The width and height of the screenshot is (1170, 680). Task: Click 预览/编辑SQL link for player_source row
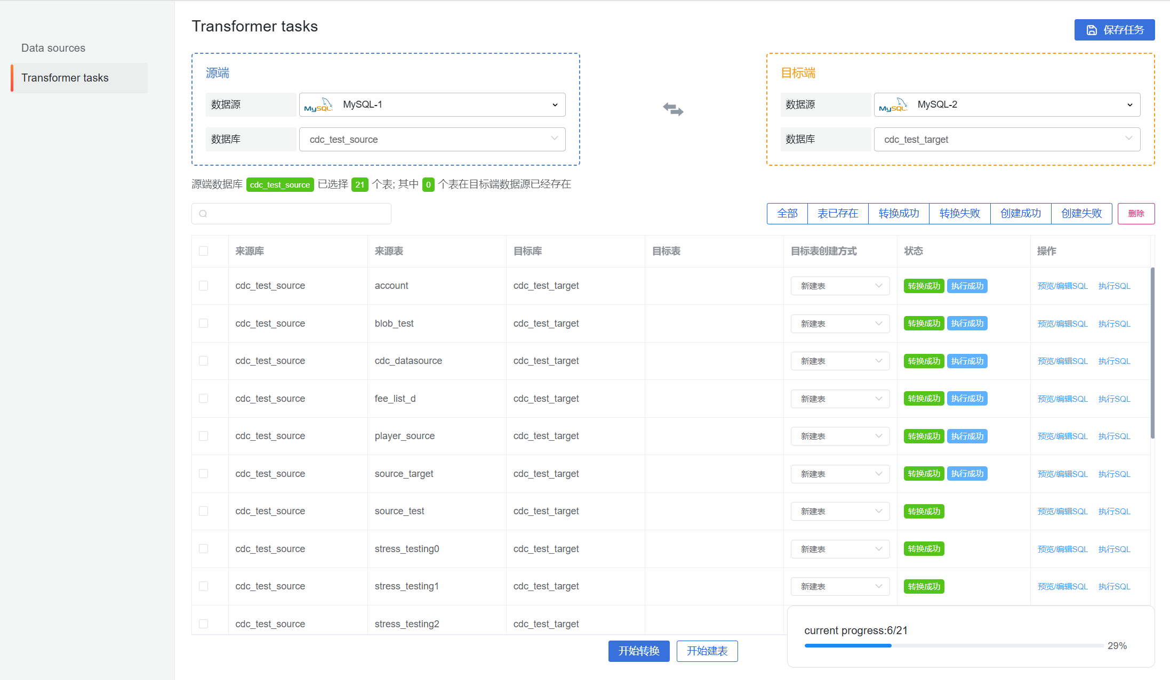1062,436
